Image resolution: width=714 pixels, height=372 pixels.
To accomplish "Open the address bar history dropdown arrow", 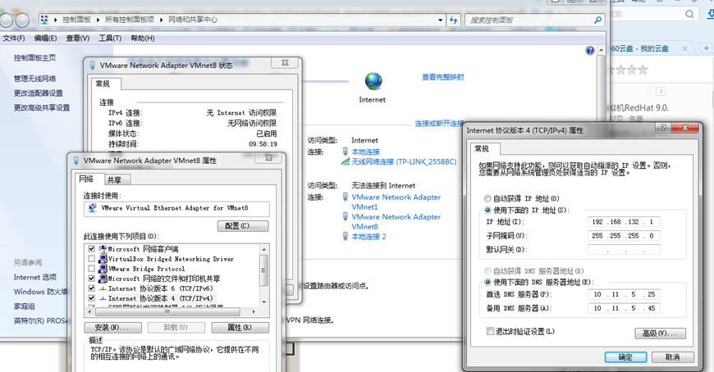I will point(440,20).
